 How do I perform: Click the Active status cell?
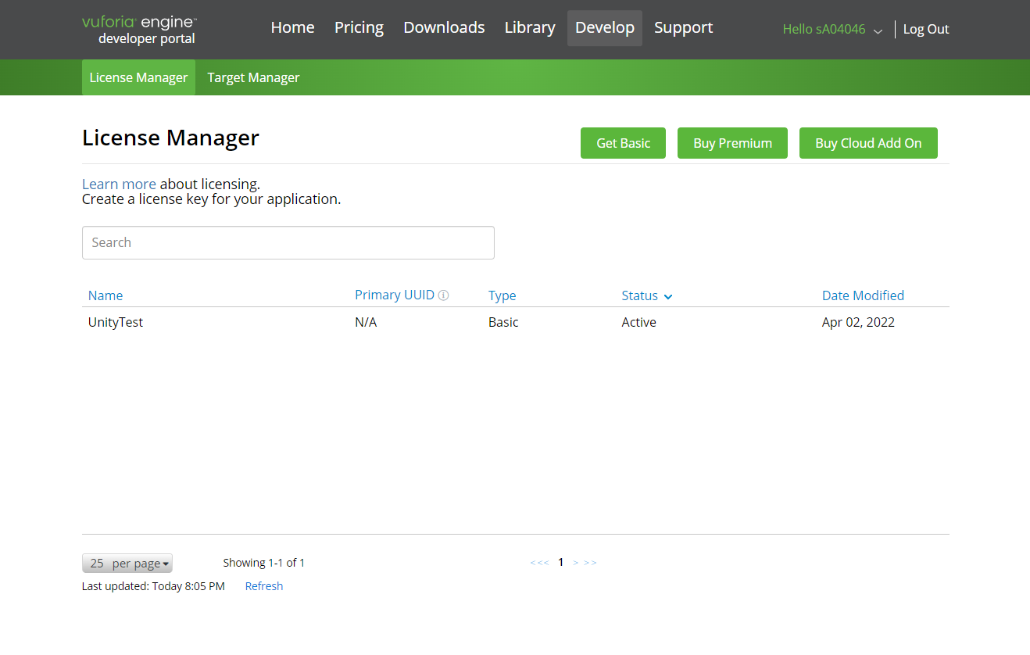click(x=638, y=322)
